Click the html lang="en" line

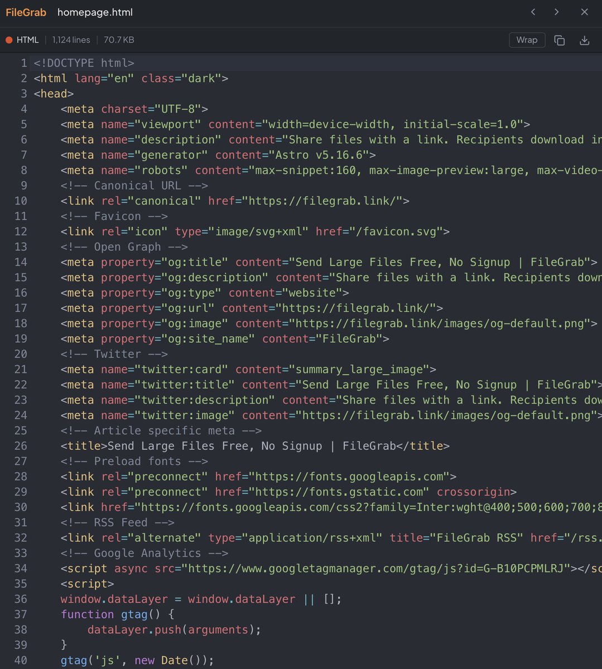(131, 79)
